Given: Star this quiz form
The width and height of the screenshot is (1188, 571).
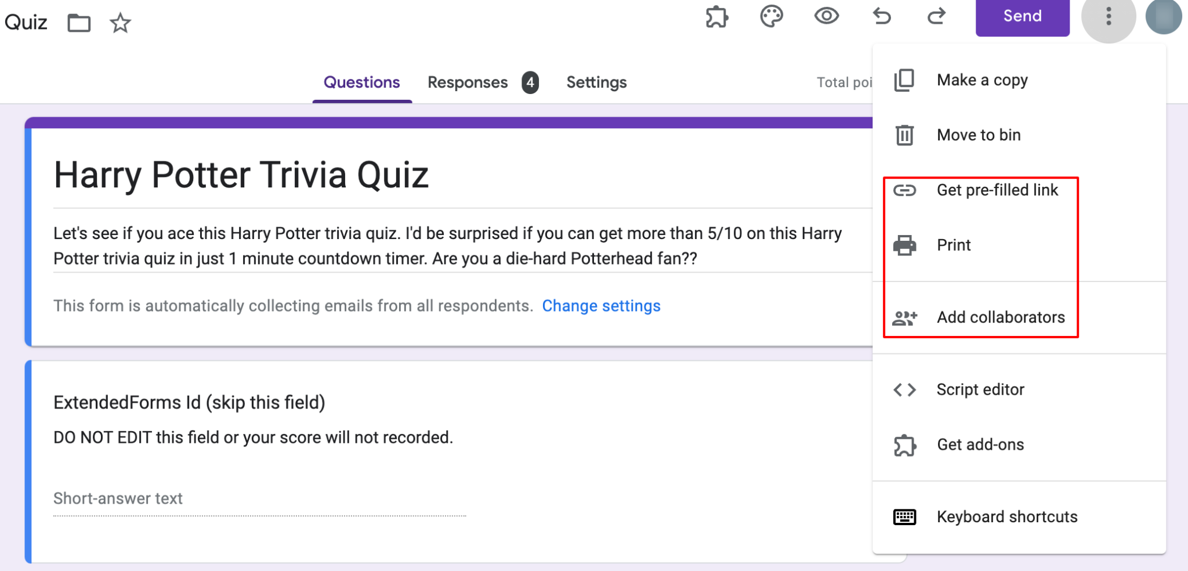Looking at the screenshot, I should pyautogui.click(x=119, y=23).
